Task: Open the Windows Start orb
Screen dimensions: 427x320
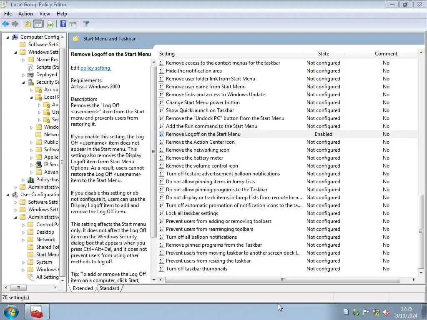Action: tap(11, 312)
